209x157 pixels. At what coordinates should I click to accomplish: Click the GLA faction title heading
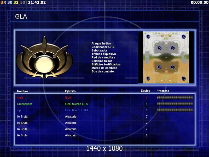coord(21,16)
